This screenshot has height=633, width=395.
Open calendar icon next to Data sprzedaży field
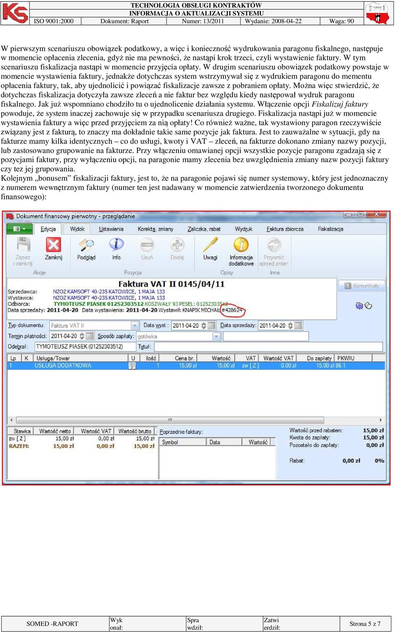298,325
